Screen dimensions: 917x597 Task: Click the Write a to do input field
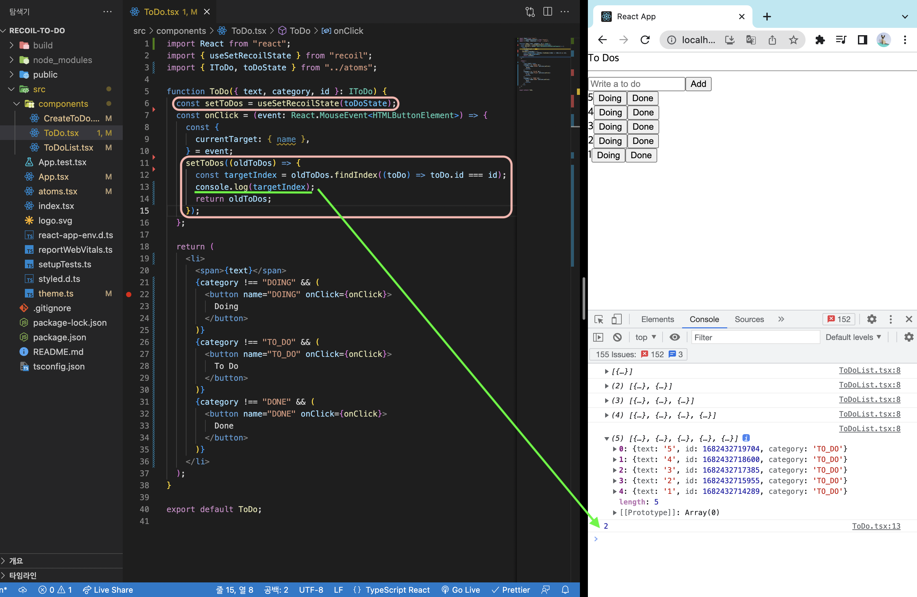636,84
